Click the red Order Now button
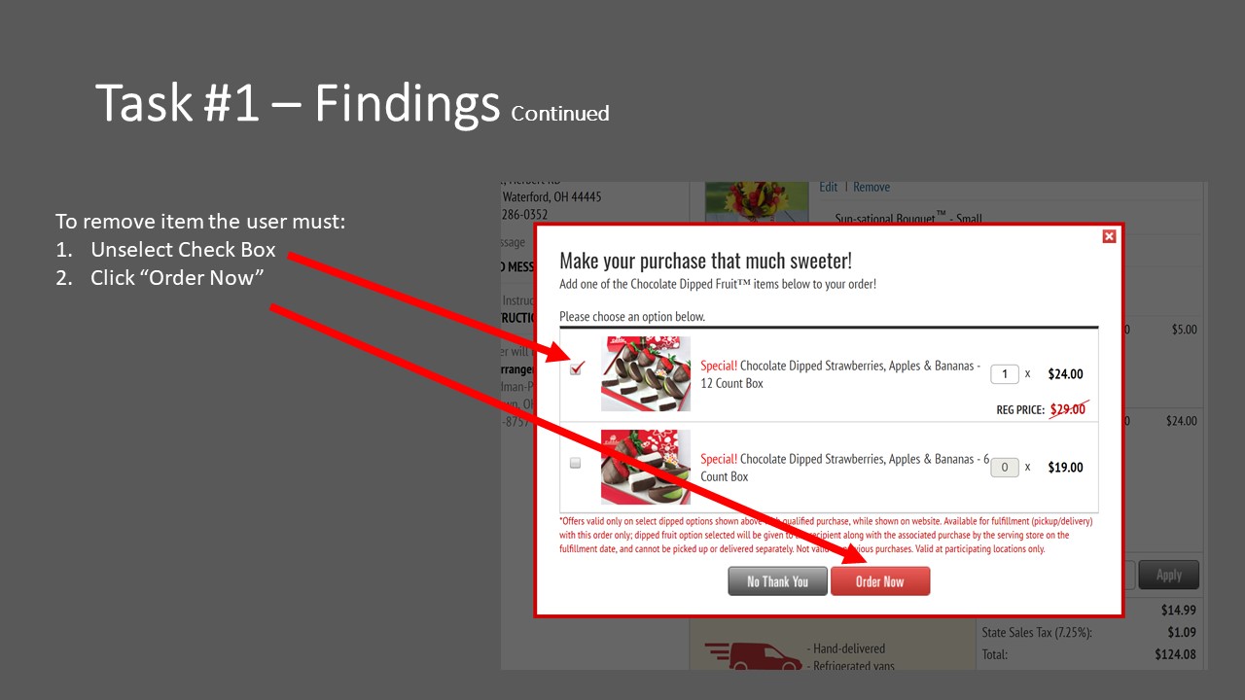 pos(880,581)
